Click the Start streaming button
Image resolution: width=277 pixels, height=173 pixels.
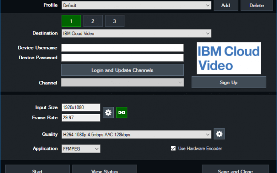(38, 169)
